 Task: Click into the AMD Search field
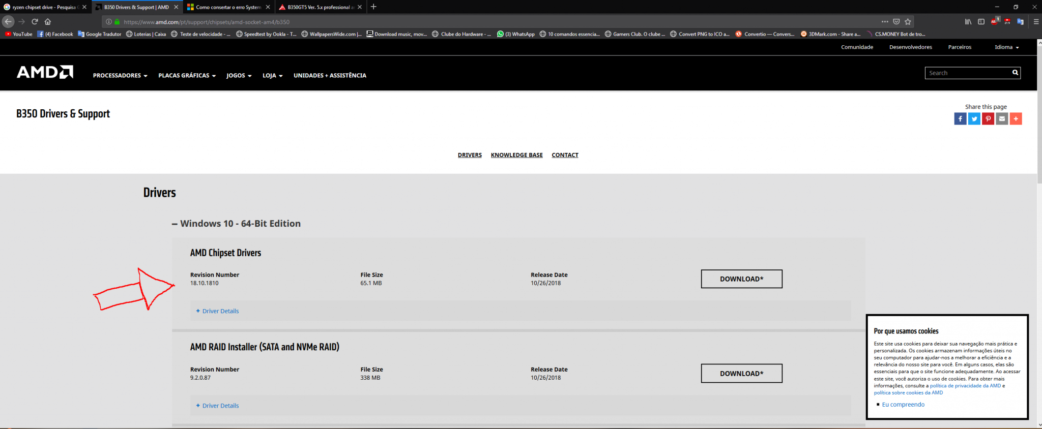[x=968, y=73]
